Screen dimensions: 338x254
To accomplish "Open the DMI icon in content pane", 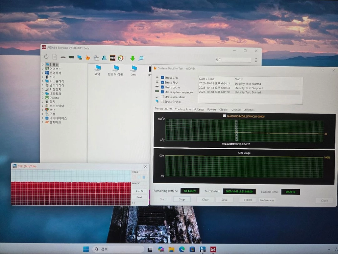I will coord(134,71).
